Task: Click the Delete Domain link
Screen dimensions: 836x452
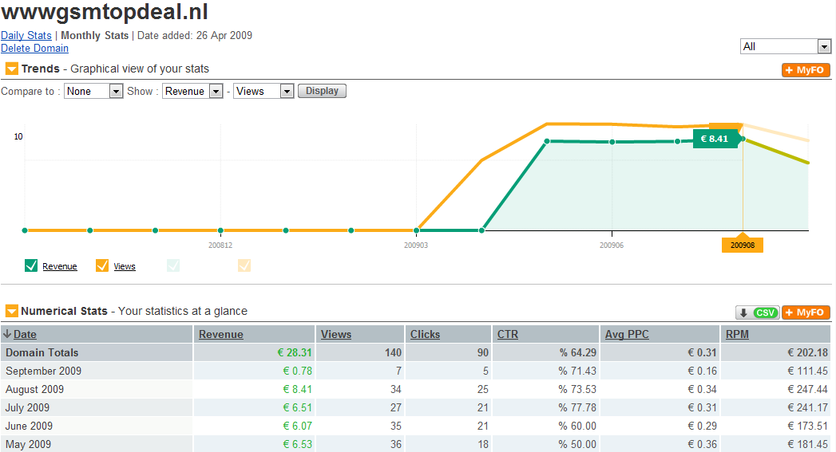Action: coord(34,48)
